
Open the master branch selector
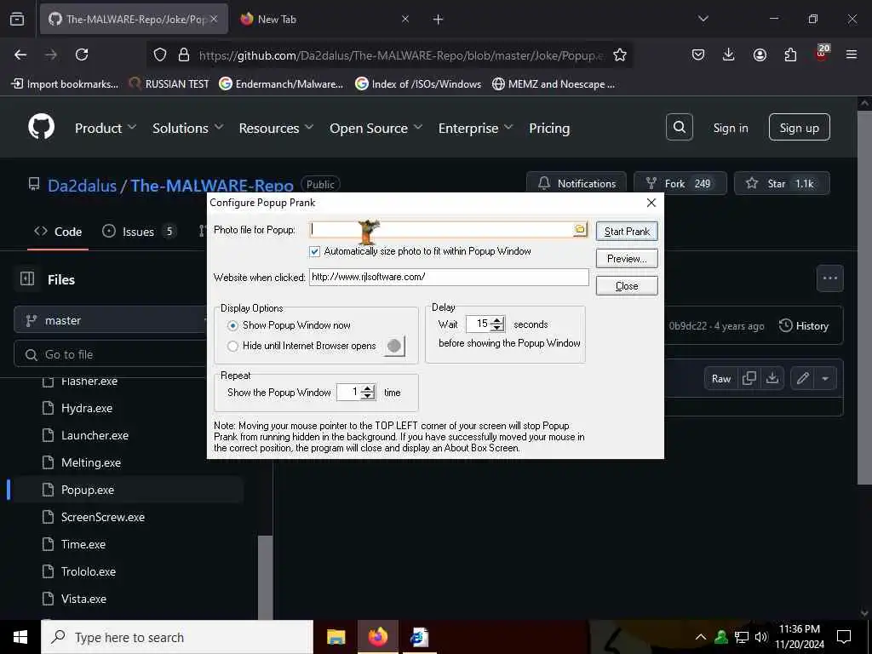[110, 320]
